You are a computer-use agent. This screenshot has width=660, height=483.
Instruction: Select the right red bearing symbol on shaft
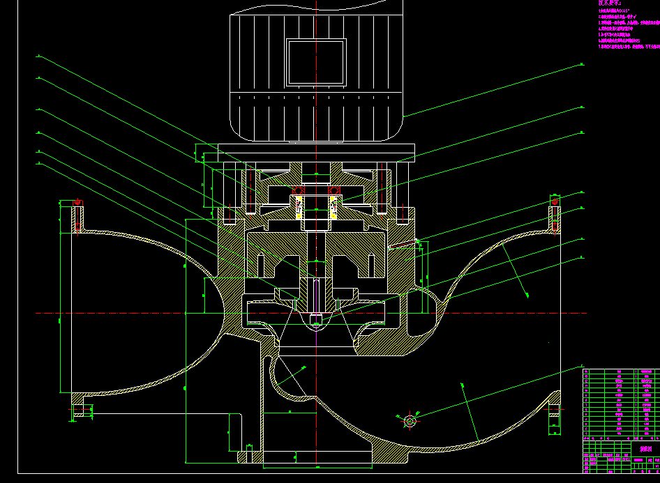click(334, 191)
